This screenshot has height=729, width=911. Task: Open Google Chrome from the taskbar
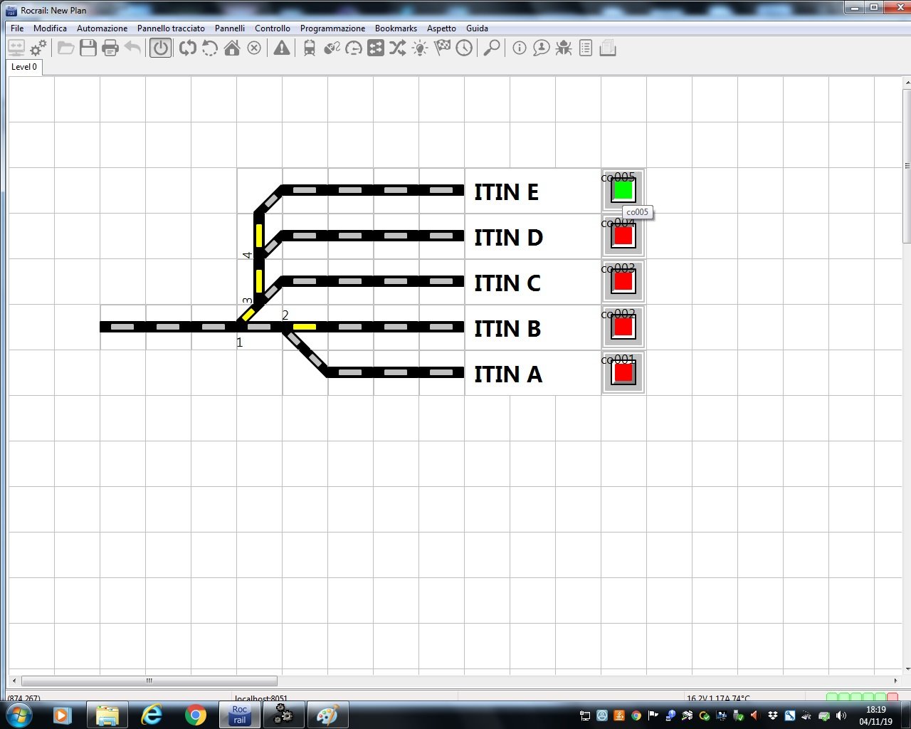[196, 714]
